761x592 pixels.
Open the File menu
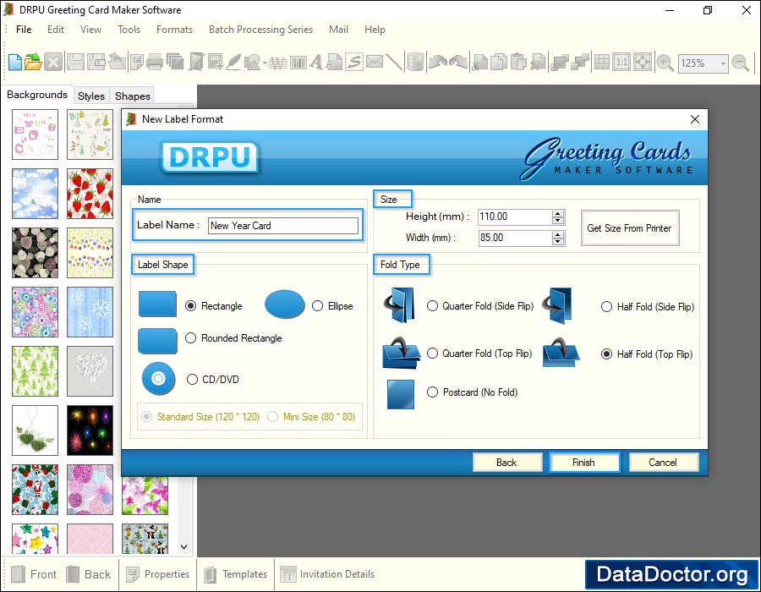click(24, 30)
